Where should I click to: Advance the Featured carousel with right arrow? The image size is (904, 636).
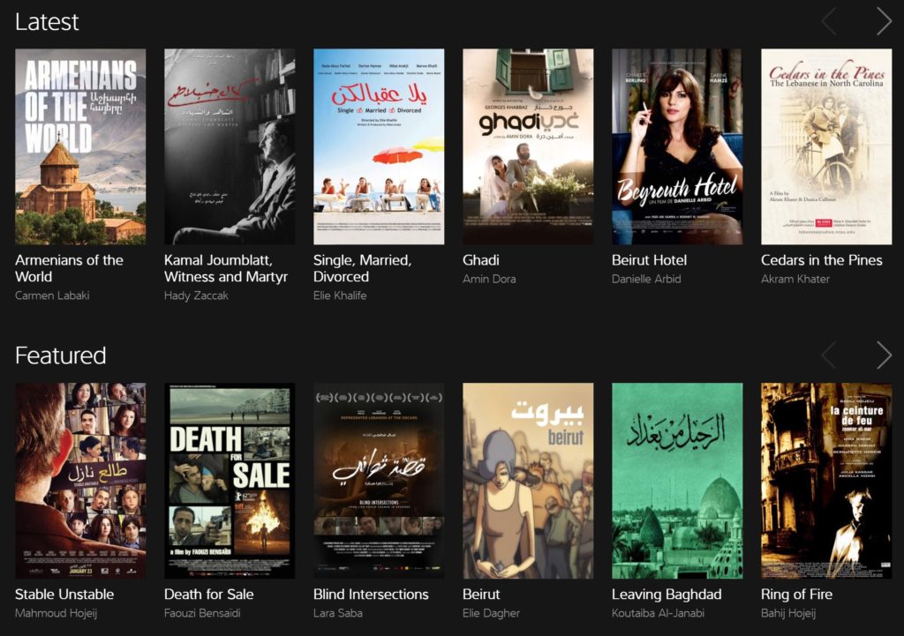884,355
